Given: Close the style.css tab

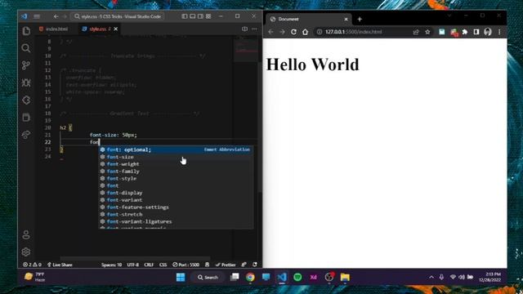Looking at the screenshot, I should click(x=116, y=29).
